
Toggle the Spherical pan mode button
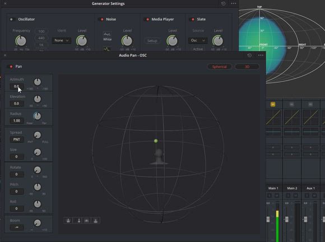point(219,67)
